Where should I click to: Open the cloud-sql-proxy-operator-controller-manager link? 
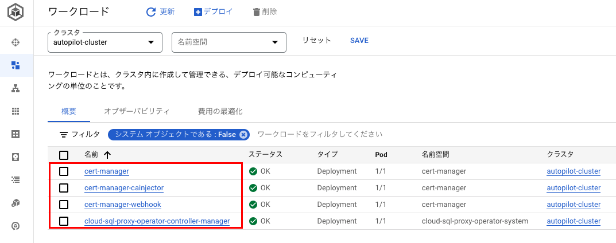(157, 221)
